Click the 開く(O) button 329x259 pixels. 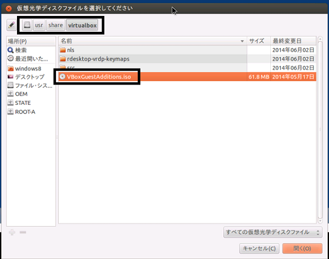tap(302, 249)
